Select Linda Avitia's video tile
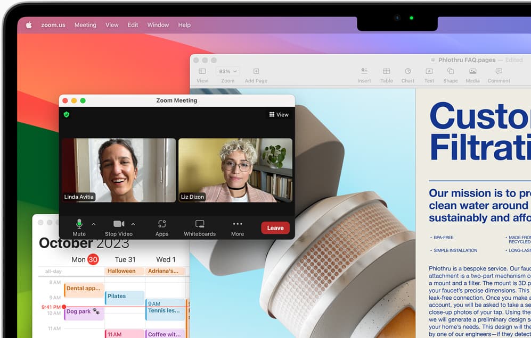Screen dimensions: 531x338 (119, 171)
